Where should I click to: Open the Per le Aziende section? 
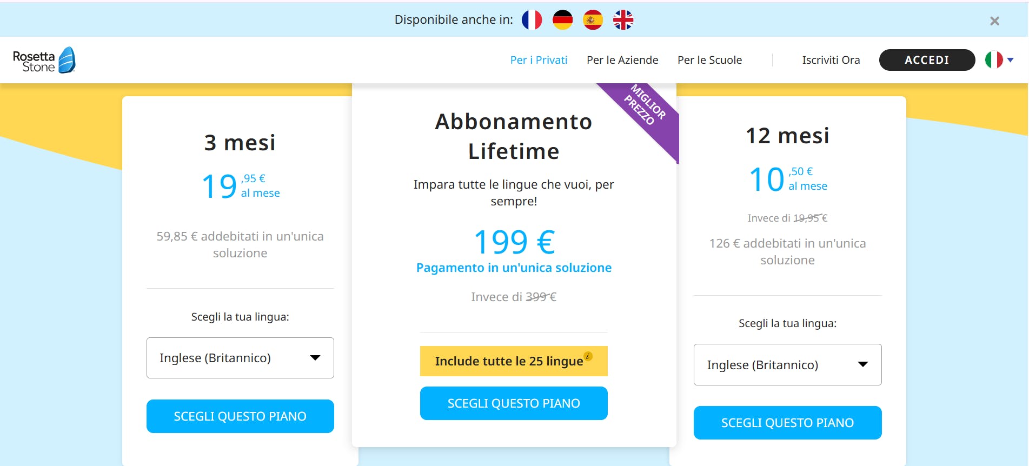pyautogui.click(x=622, y=60)
